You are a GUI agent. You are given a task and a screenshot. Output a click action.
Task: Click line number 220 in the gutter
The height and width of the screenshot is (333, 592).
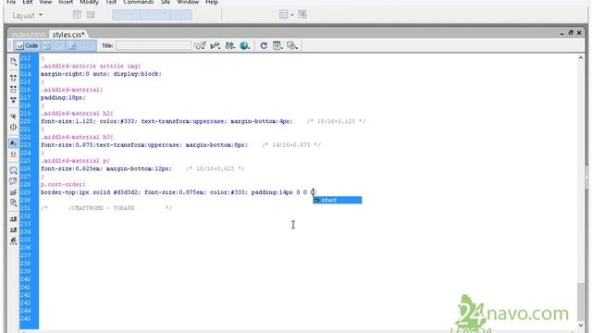click(25, 121)
